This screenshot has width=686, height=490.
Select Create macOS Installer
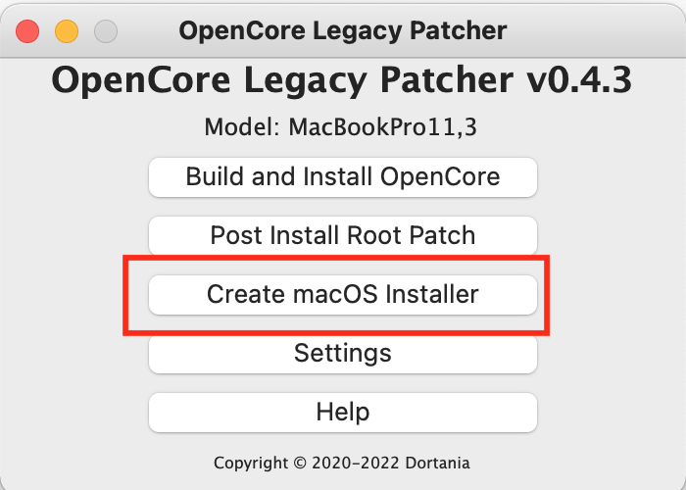tap(343, 294)
